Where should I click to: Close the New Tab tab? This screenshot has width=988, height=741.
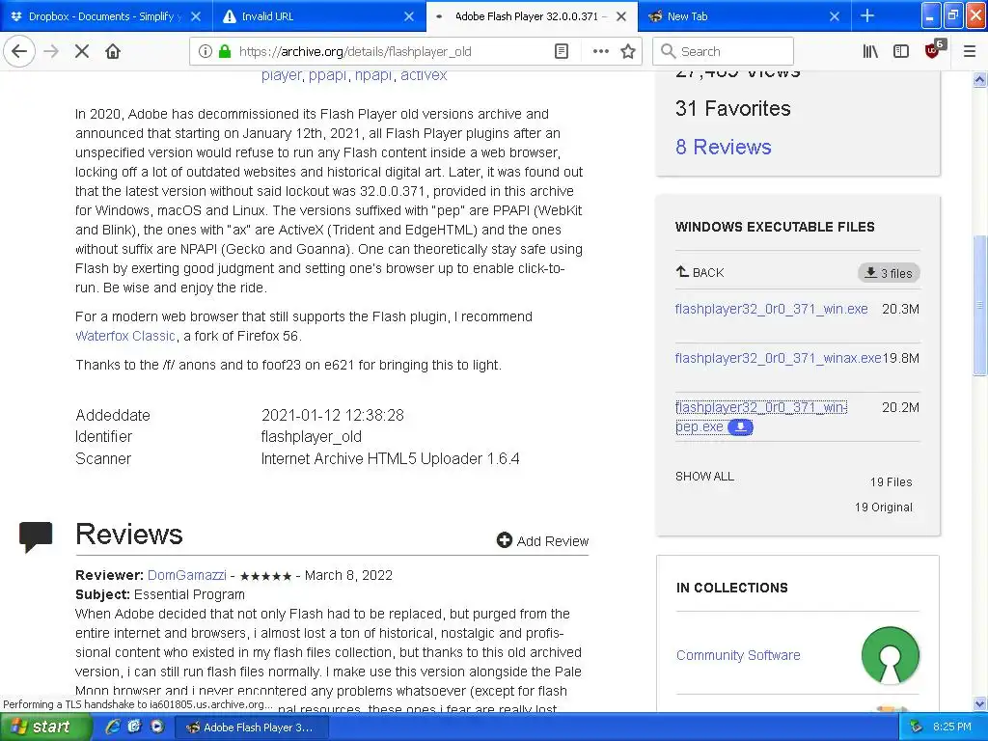pyautogui.click(x=835, y=16)
